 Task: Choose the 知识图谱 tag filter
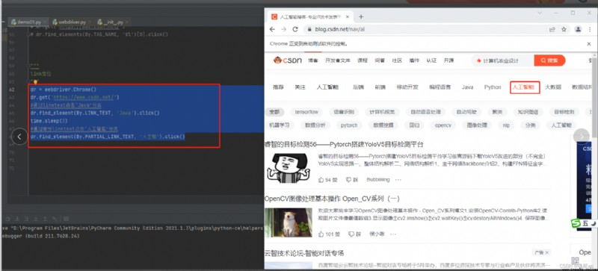[x=528, y=112]
